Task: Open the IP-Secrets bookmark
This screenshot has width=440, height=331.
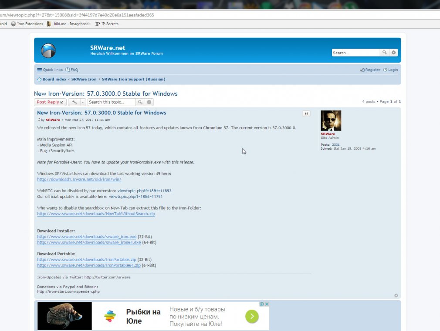Action: [107, 24]
